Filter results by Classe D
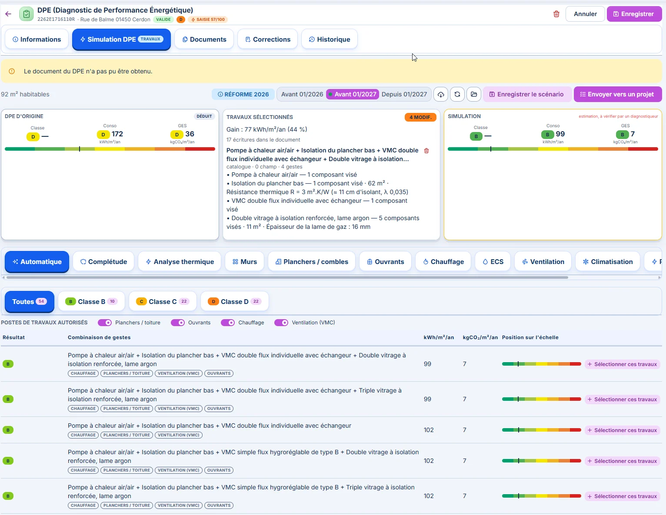Screen dimensions: 666x515 coord(235,302)
